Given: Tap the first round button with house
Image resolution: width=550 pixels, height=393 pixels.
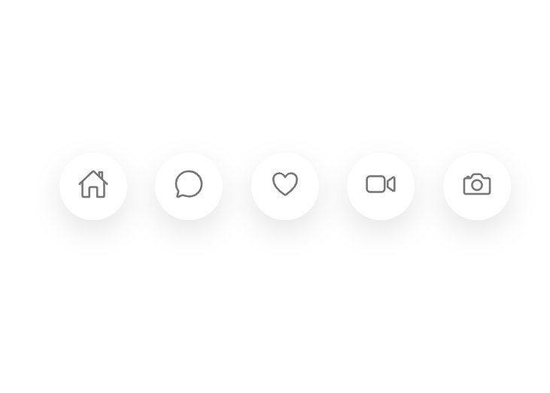Looking at the screenshot, I should pyautogui.click(x=93, y=186).
